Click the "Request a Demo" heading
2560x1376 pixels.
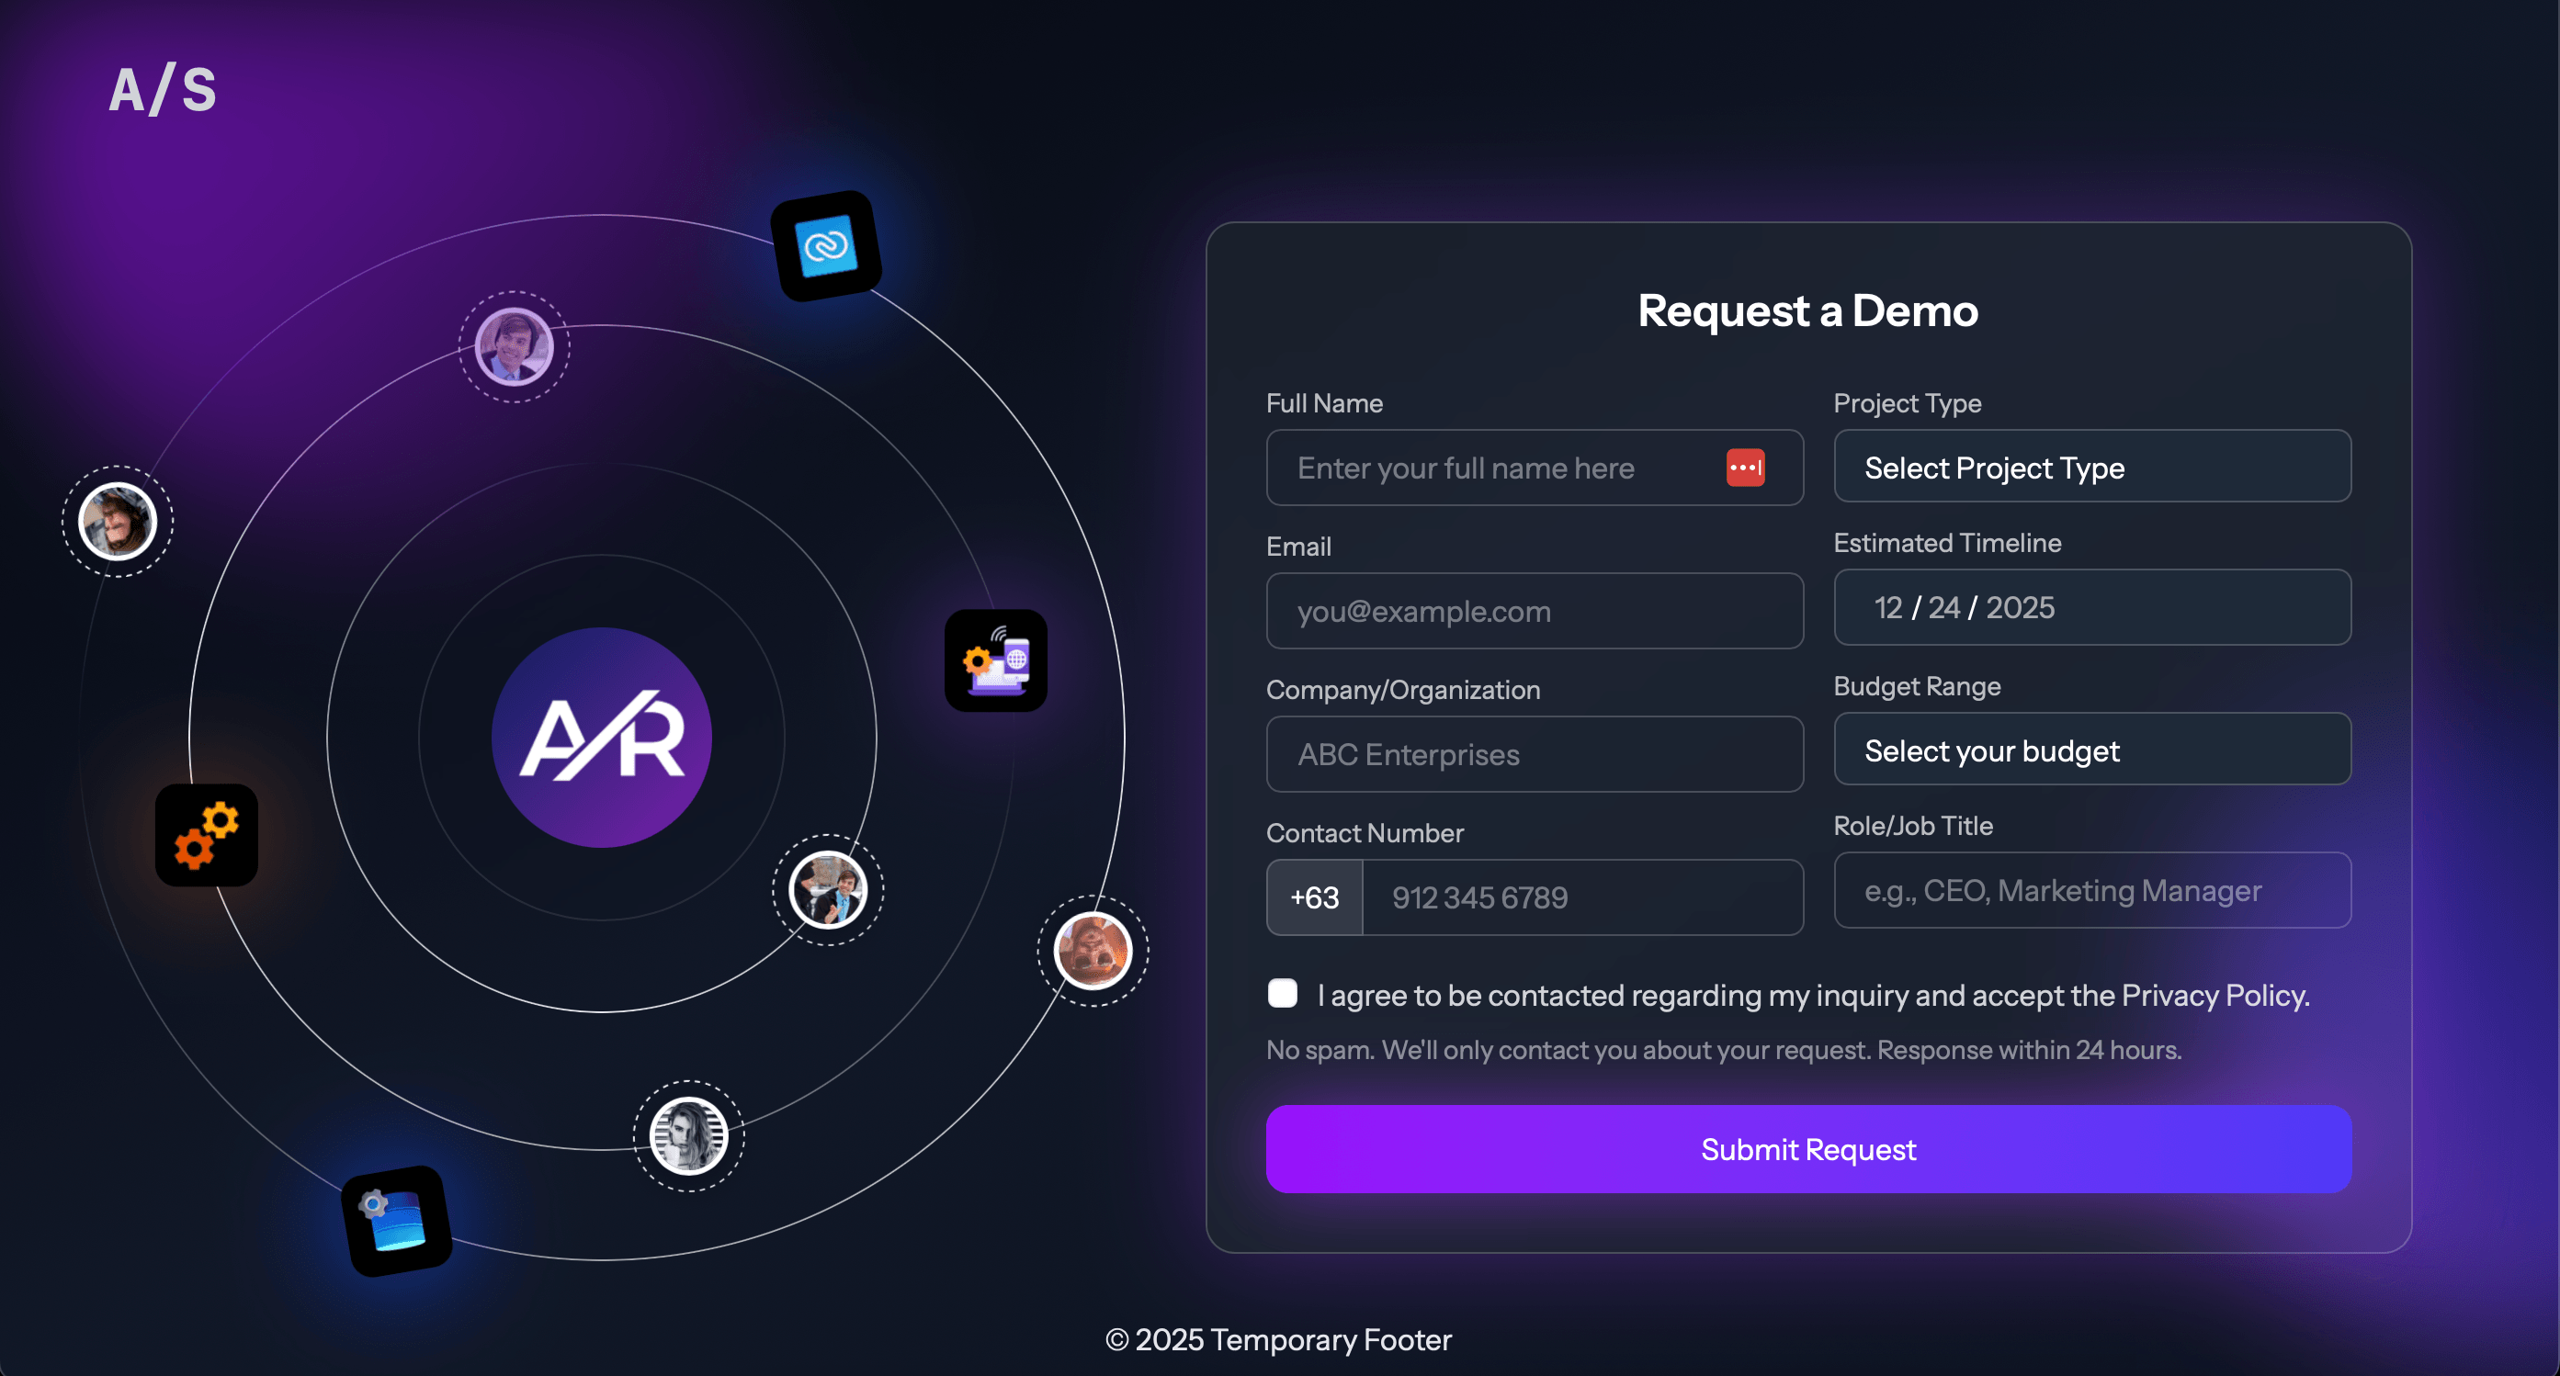click(1807, 311)
